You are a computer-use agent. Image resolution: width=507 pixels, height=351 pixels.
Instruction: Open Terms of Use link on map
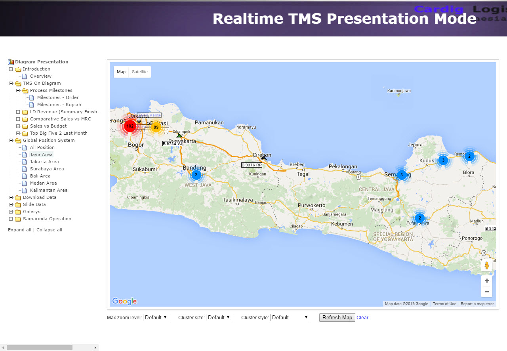444,304
